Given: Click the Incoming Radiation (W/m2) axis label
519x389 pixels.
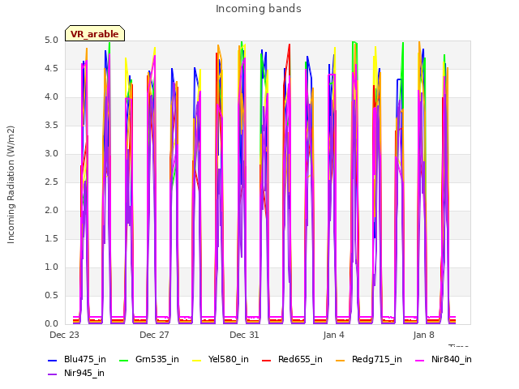Looking at the screenshot, I should click(11, 185).
